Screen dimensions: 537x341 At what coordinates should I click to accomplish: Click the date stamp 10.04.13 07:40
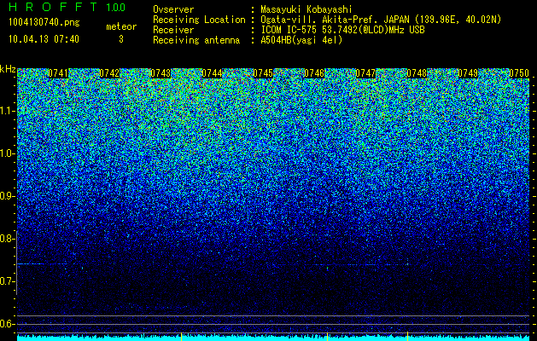(44, 39)
